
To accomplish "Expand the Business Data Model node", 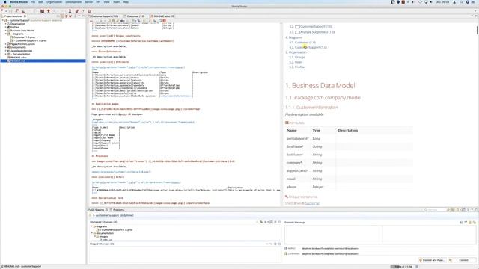I will click(x=5, y=31).
